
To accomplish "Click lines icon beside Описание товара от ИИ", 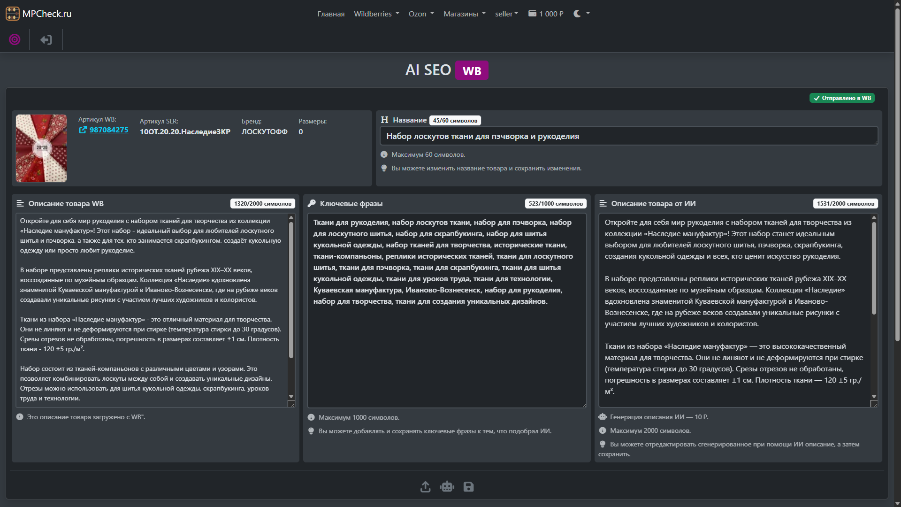I will 603,204.
